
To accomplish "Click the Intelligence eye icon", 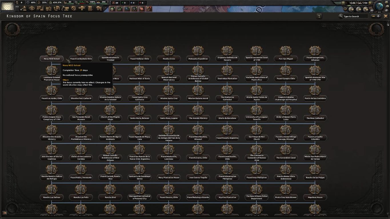I will (32, 9).
